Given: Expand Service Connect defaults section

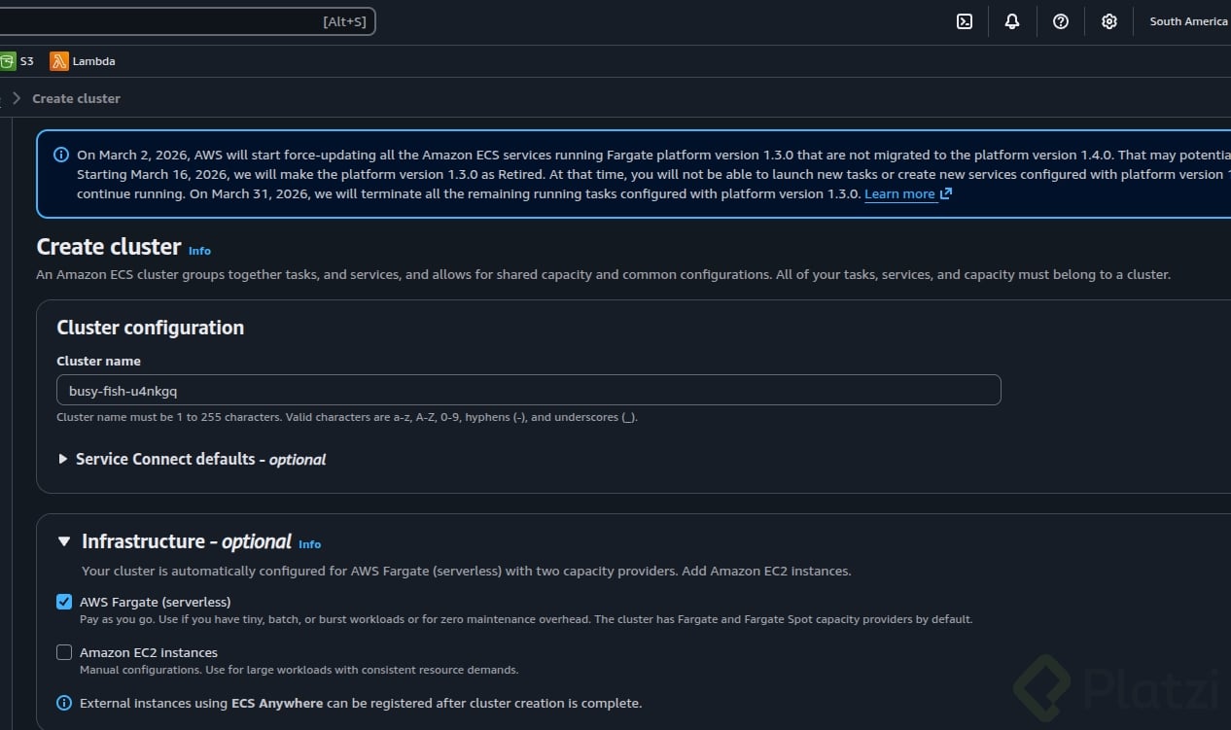Looking at the screenshot, I should (x=64, y=459).
